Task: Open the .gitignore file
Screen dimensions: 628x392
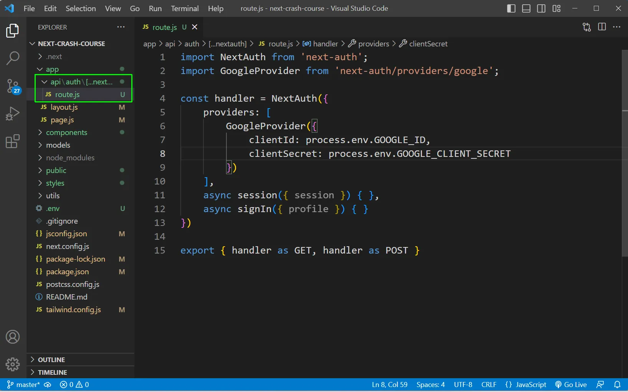Action: 81,221
